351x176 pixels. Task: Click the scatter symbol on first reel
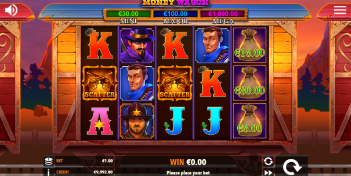100,83
